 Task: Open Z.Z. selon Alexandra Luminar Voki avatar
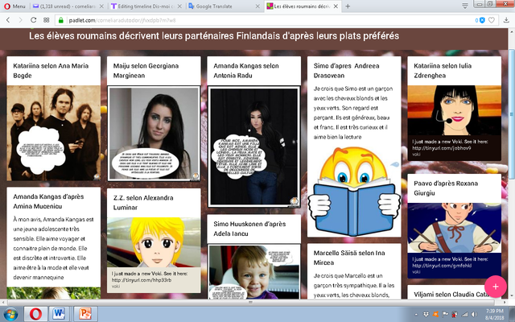(154, 242)
